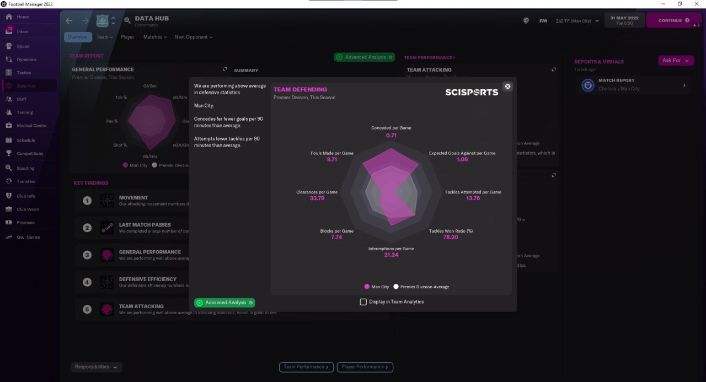The image size is (706, 382).
Task: Click the back navigation arrow
Action: 69,20
